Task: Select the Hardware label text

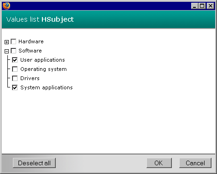Action: coord(31,41)
